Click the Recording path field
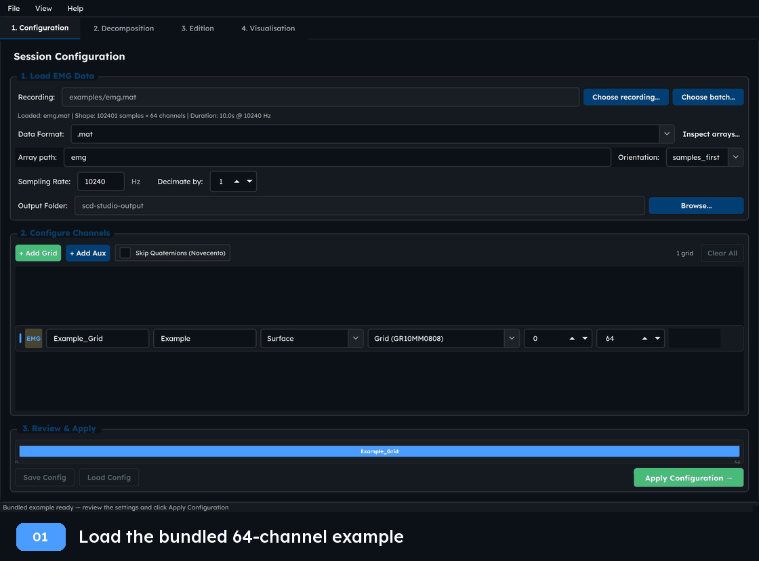Viewport: 759px width, 561px height. [321, 97]
